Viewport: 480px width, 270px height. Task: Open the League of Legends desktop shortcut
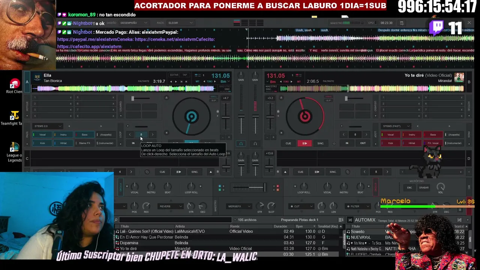pos(14,152)
